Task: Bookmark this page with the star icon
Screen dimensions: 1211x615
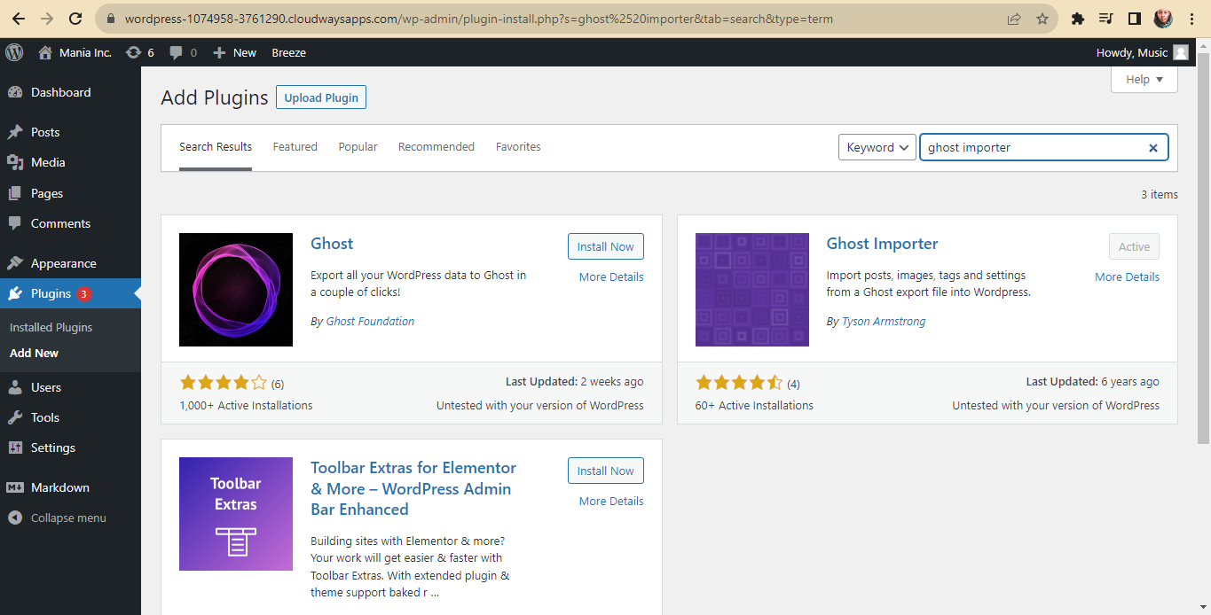Action: 1042,19
